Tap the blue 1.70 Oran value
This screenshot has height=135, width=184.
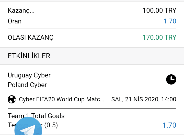coord(170,21)
